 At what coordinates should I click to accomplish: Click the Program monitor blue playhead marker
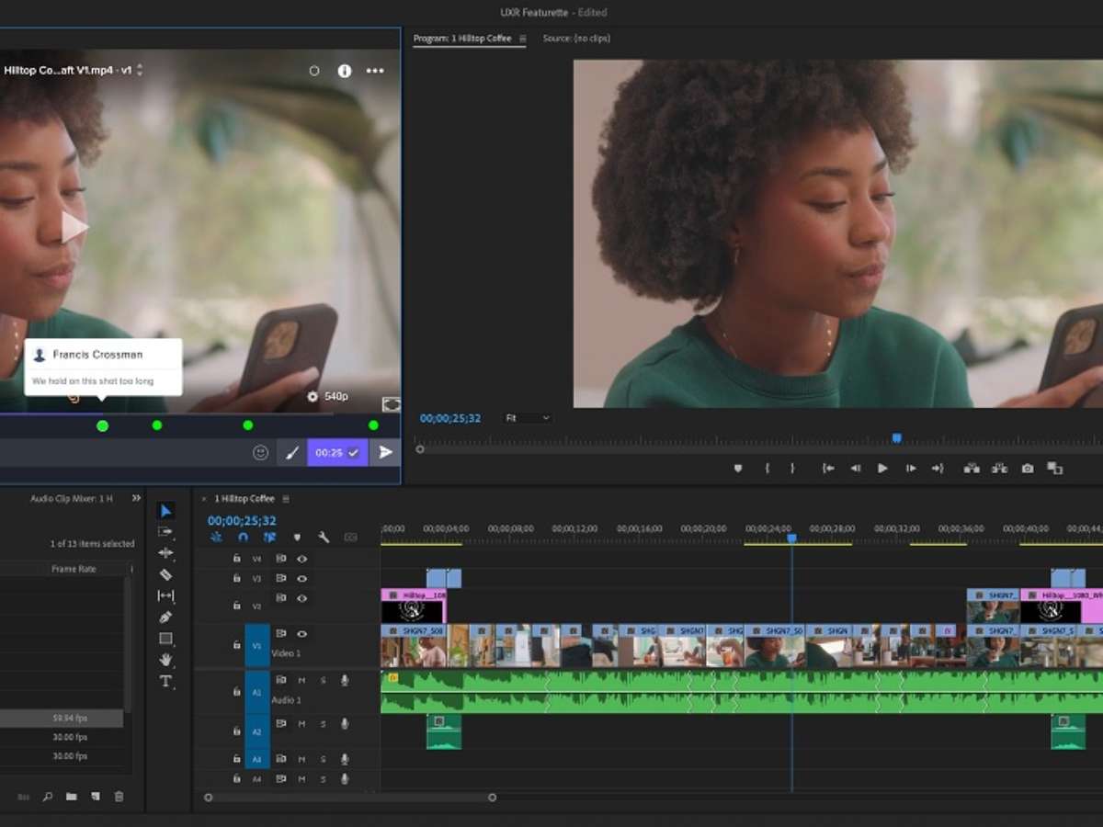point(896,438)
